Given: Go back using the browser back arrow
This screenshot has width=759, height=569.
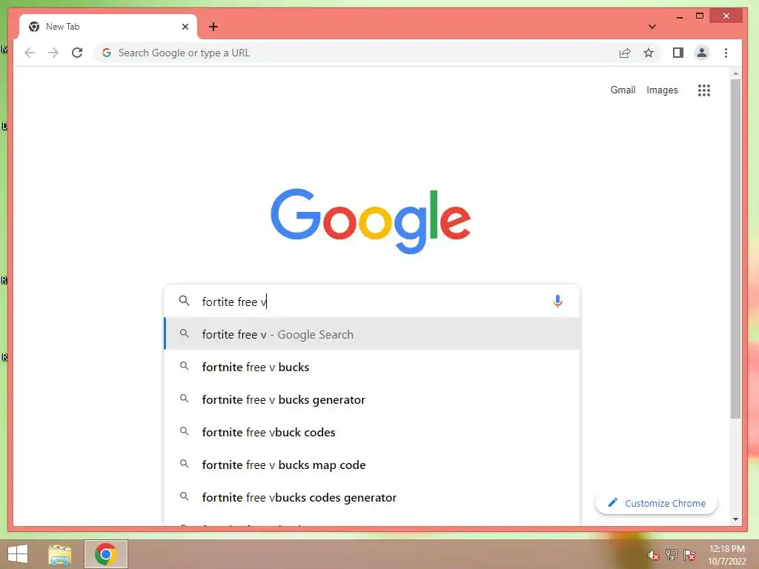Looking at the screenshot, I should [x=30, y=53].
